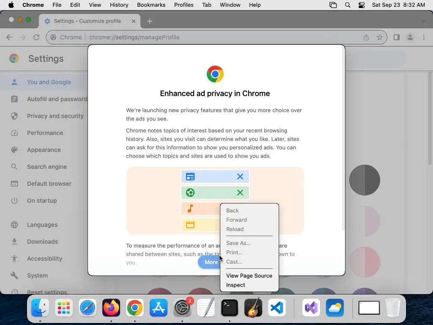Open the weather app in dock
Image resolution: width=433 pixels, height=325 pixels.
[335, 308]
